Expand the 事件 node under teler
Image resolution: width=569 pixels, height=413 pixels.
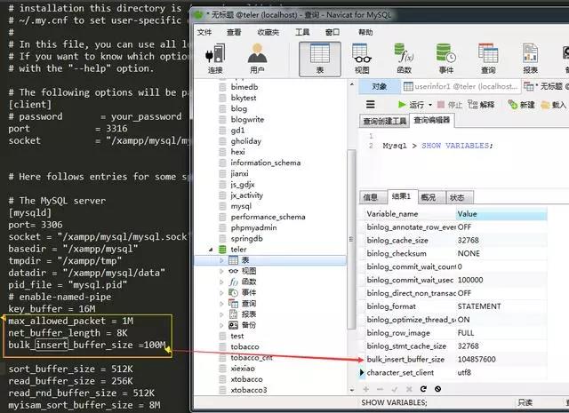coord(221,292)
